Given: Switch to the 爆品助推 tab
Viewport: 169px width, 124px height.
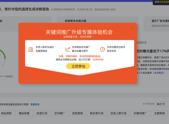Looking at the screenshot, I should [24, 113].
